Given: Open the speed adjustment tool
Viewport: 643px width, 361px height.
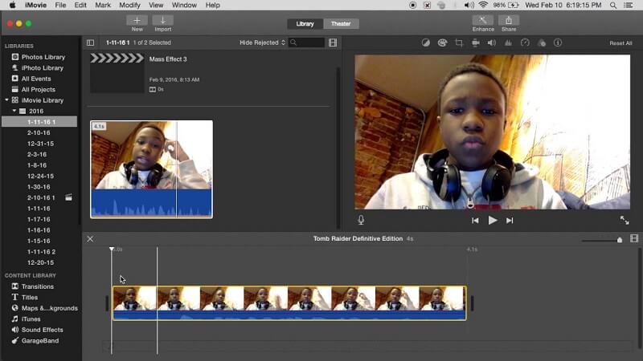Looking at the screenshot, I should click(525, 43).
